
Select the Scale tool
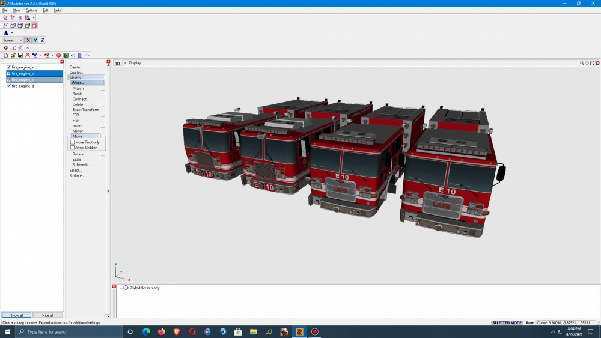pos(77,159)
